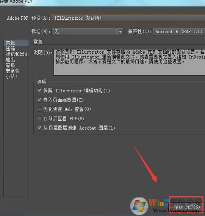Open the 标记和出血 section

16,54
